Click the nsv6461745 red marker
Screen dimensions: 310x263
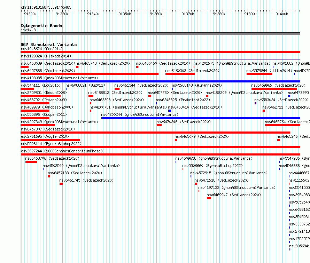(x=61, y=184)
